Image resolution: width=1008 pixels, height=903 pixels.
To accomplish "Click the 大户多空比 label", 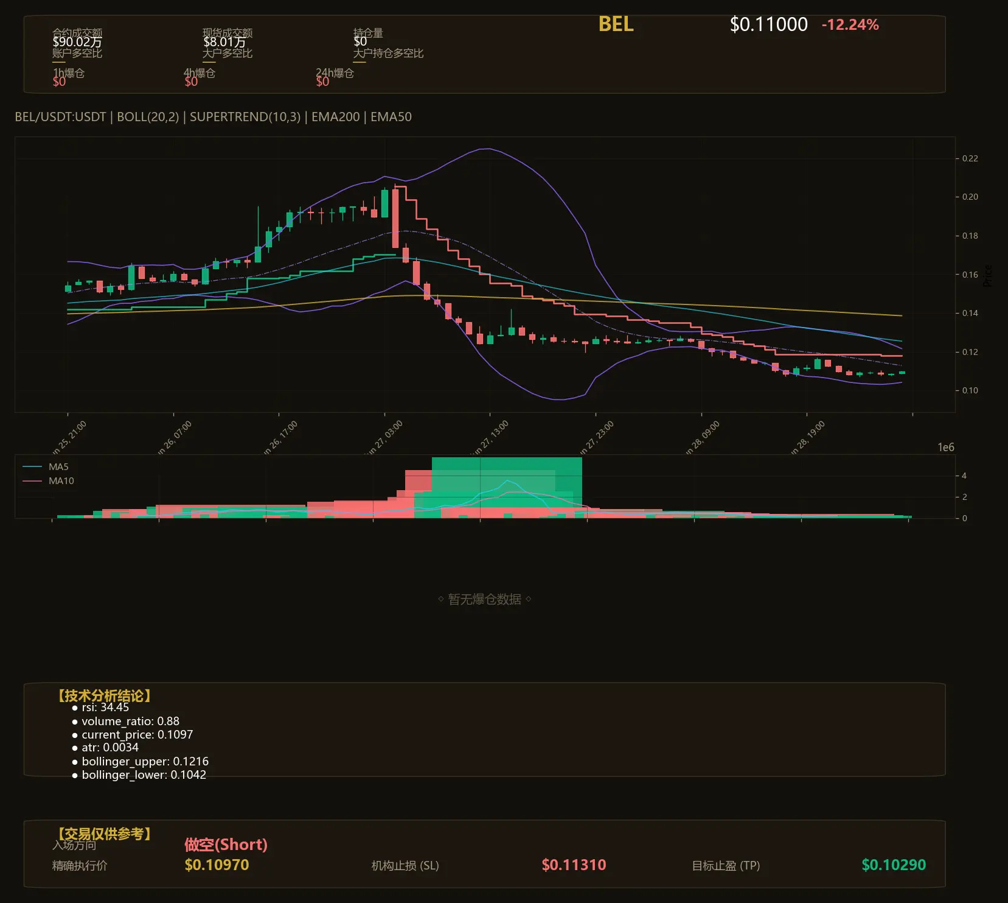I will click(228, 53).
